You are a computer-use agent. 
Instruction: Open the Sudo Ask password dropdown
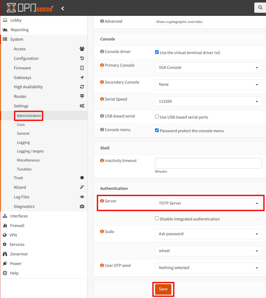click(x=208, y=234)
